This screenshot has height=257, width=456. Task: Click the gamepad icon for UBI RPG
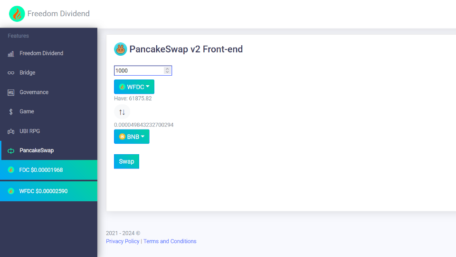pyautogui.click(x=11, y=131)
